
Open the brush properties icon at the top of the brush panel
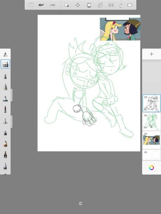(x=5, y=54)
